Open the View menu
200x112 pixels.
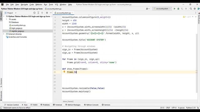point(17,4)
